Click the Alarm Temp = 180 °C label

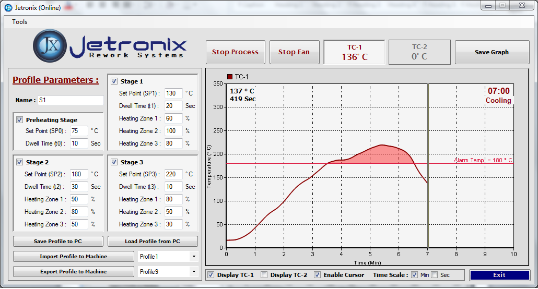(x=483, y=160)
